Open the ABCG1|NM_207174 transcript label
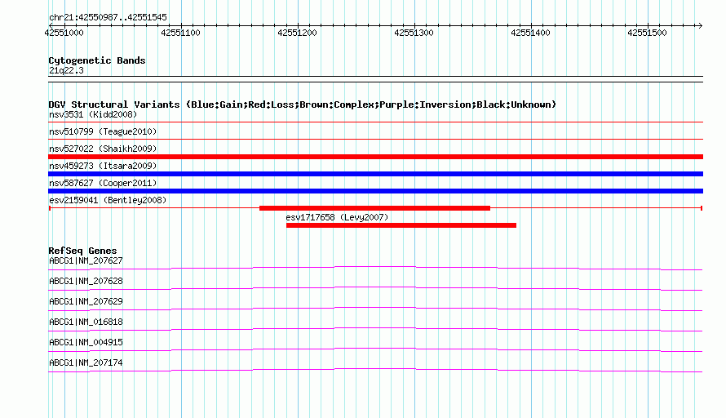The width and height of the screenshot is (726, 418). coord(86,362)
